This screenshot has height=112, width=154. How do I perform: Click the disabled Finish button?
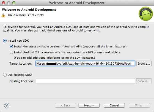click(139, 105)
